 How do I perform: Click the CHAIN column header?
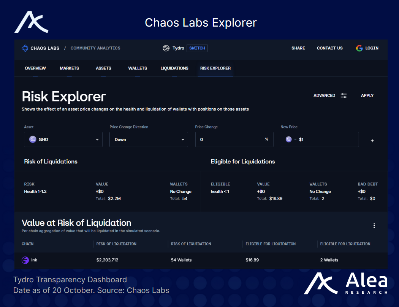pos(27,244)
